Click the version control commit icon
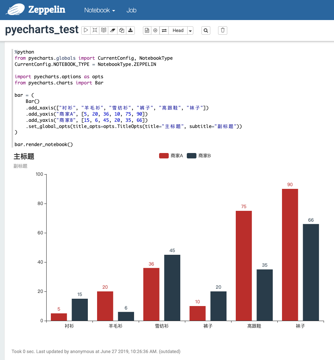 [x=147, y=30]
